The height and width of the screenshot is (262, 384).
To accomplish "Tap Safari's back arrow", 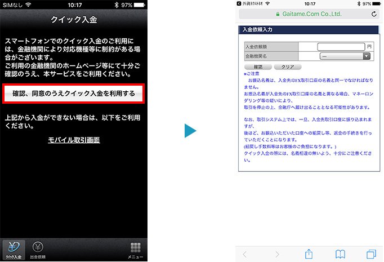I will (x=244, y=254).
